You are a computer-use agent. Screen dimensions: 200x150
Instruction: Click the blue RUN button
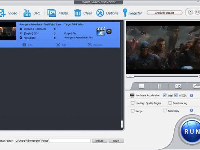pos(191,131)
